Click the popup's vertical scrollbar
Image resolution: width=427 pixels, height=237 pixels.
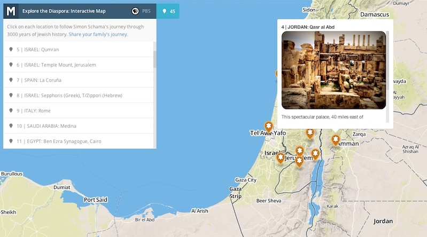(x=388, y=64)
